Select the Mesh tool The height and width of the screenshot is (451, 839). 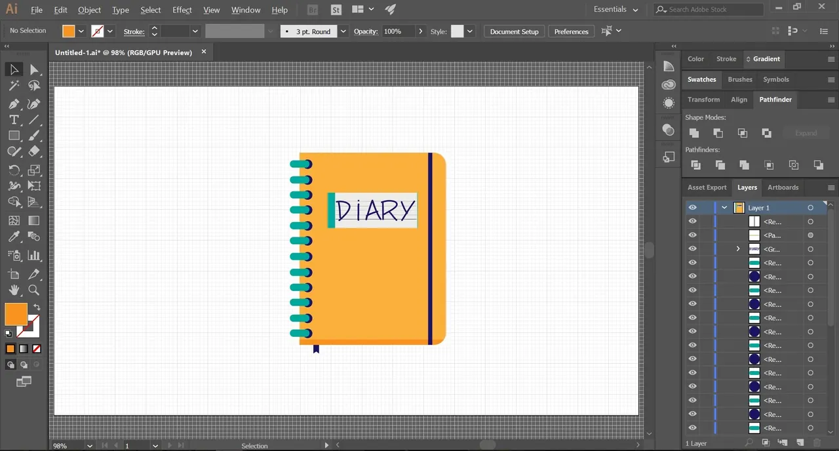(x=14, y=221)
